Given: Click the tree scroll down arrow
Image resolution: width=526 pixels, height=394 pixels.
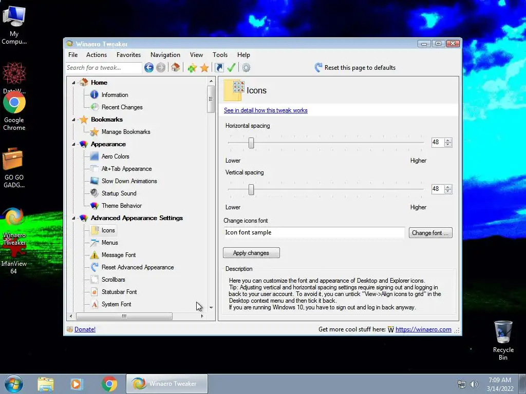Looking at the screenshot, I should click(211, 307).
